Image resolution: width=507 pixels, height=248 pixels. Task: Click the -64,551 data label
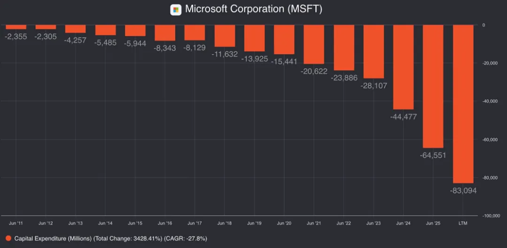click(433, 155)
